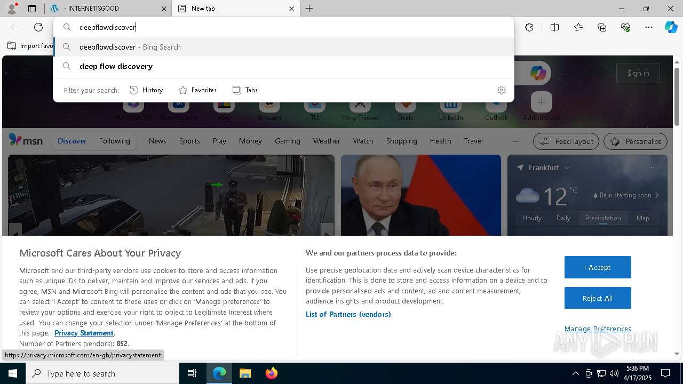Open weather card more options dots

click(651, 167)
